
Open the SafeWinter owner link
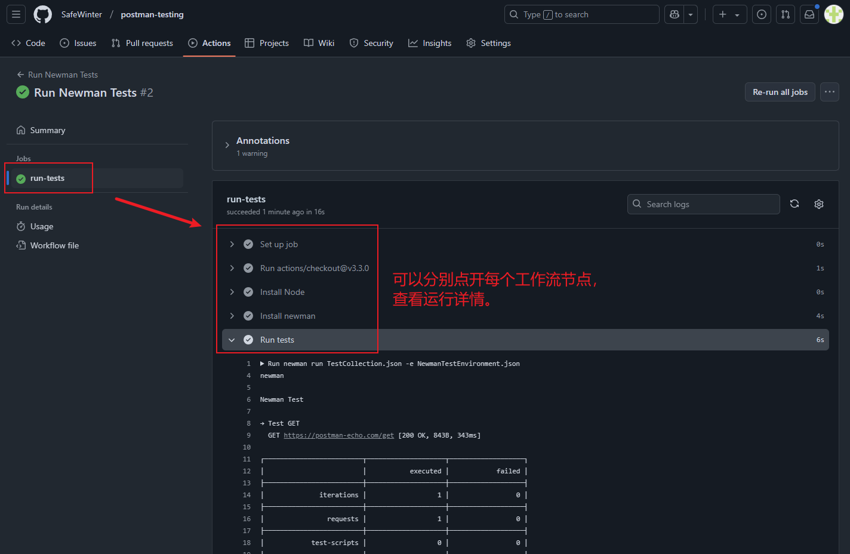pos(82,14)
